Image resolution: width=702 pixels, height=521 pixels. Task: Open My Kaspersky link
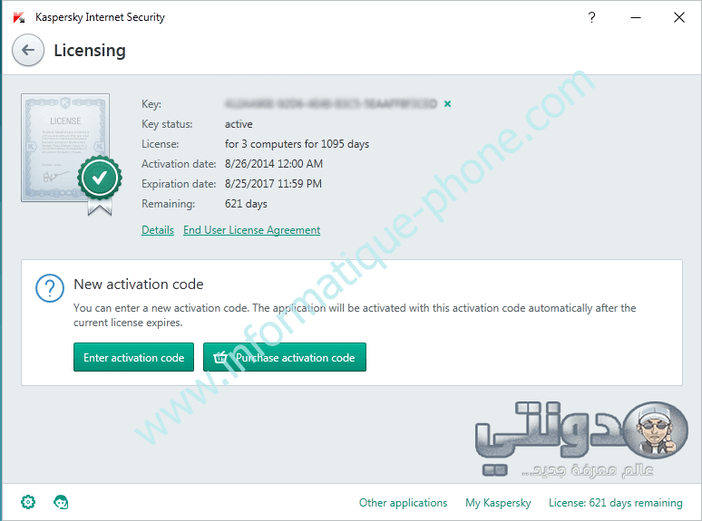498,503
